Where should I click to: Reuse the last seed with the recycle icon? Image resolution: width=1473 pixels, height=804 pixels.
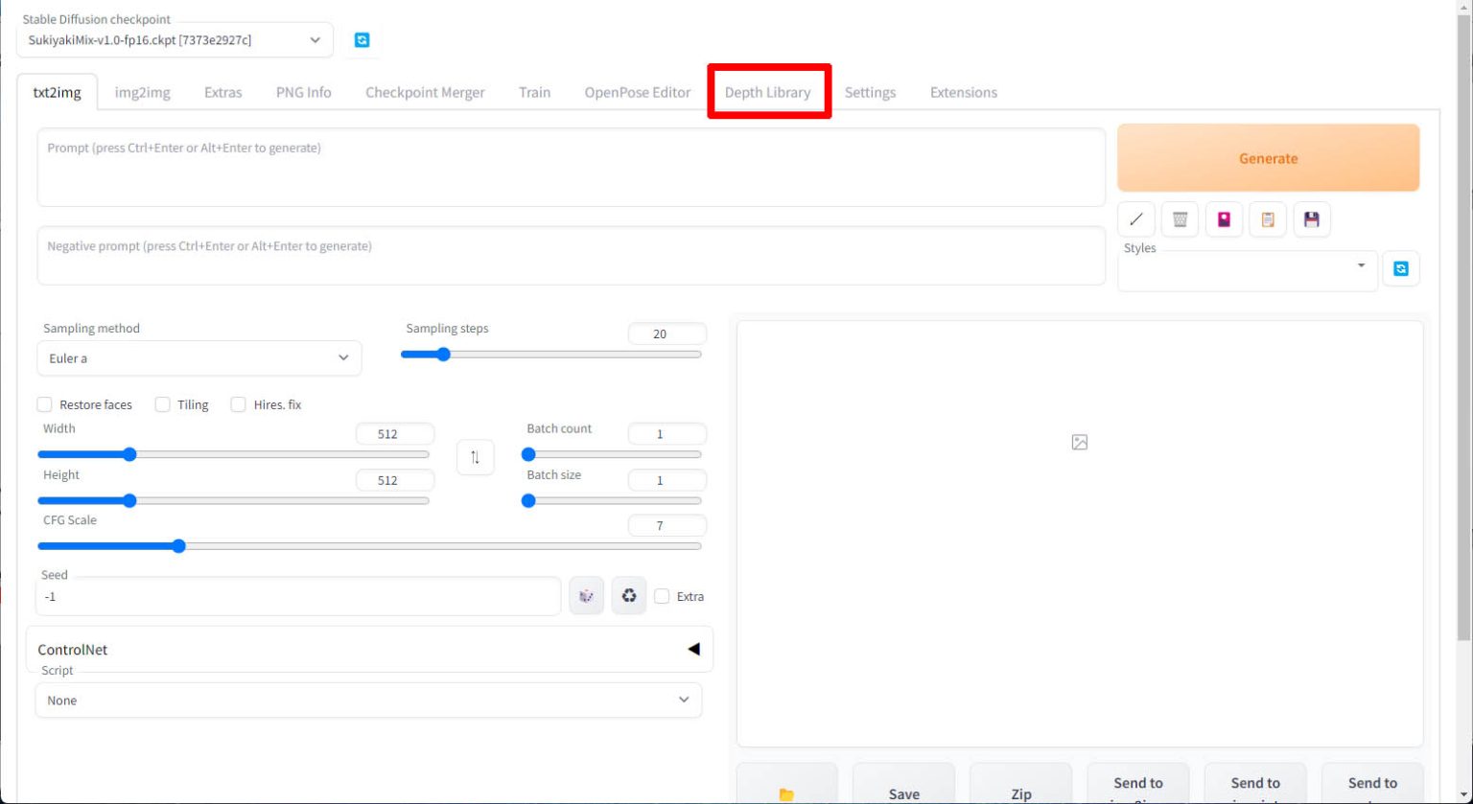click(x=629, y=596)
